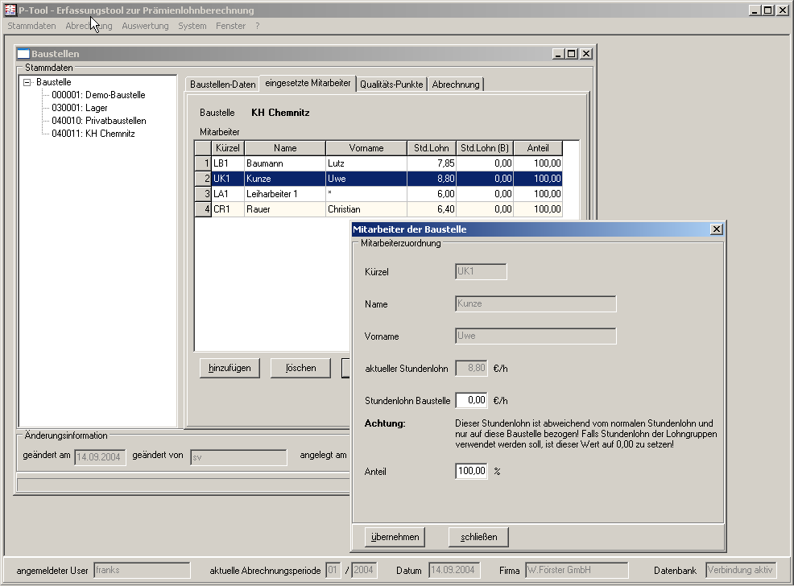Click the Abrechnungsperiode month field '01'
The image size is (794, 586).
pos(333,571)
